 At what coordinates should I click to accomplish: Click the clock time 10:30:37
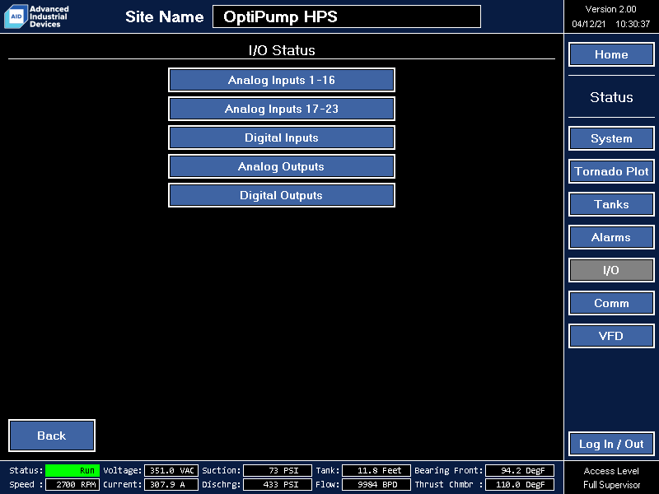coord(633,24)
